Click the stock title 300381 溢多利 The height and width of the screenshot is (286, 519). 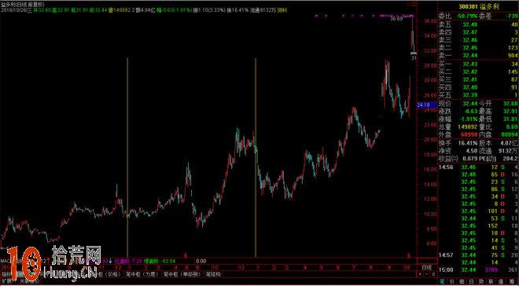[x=479, y=6]
